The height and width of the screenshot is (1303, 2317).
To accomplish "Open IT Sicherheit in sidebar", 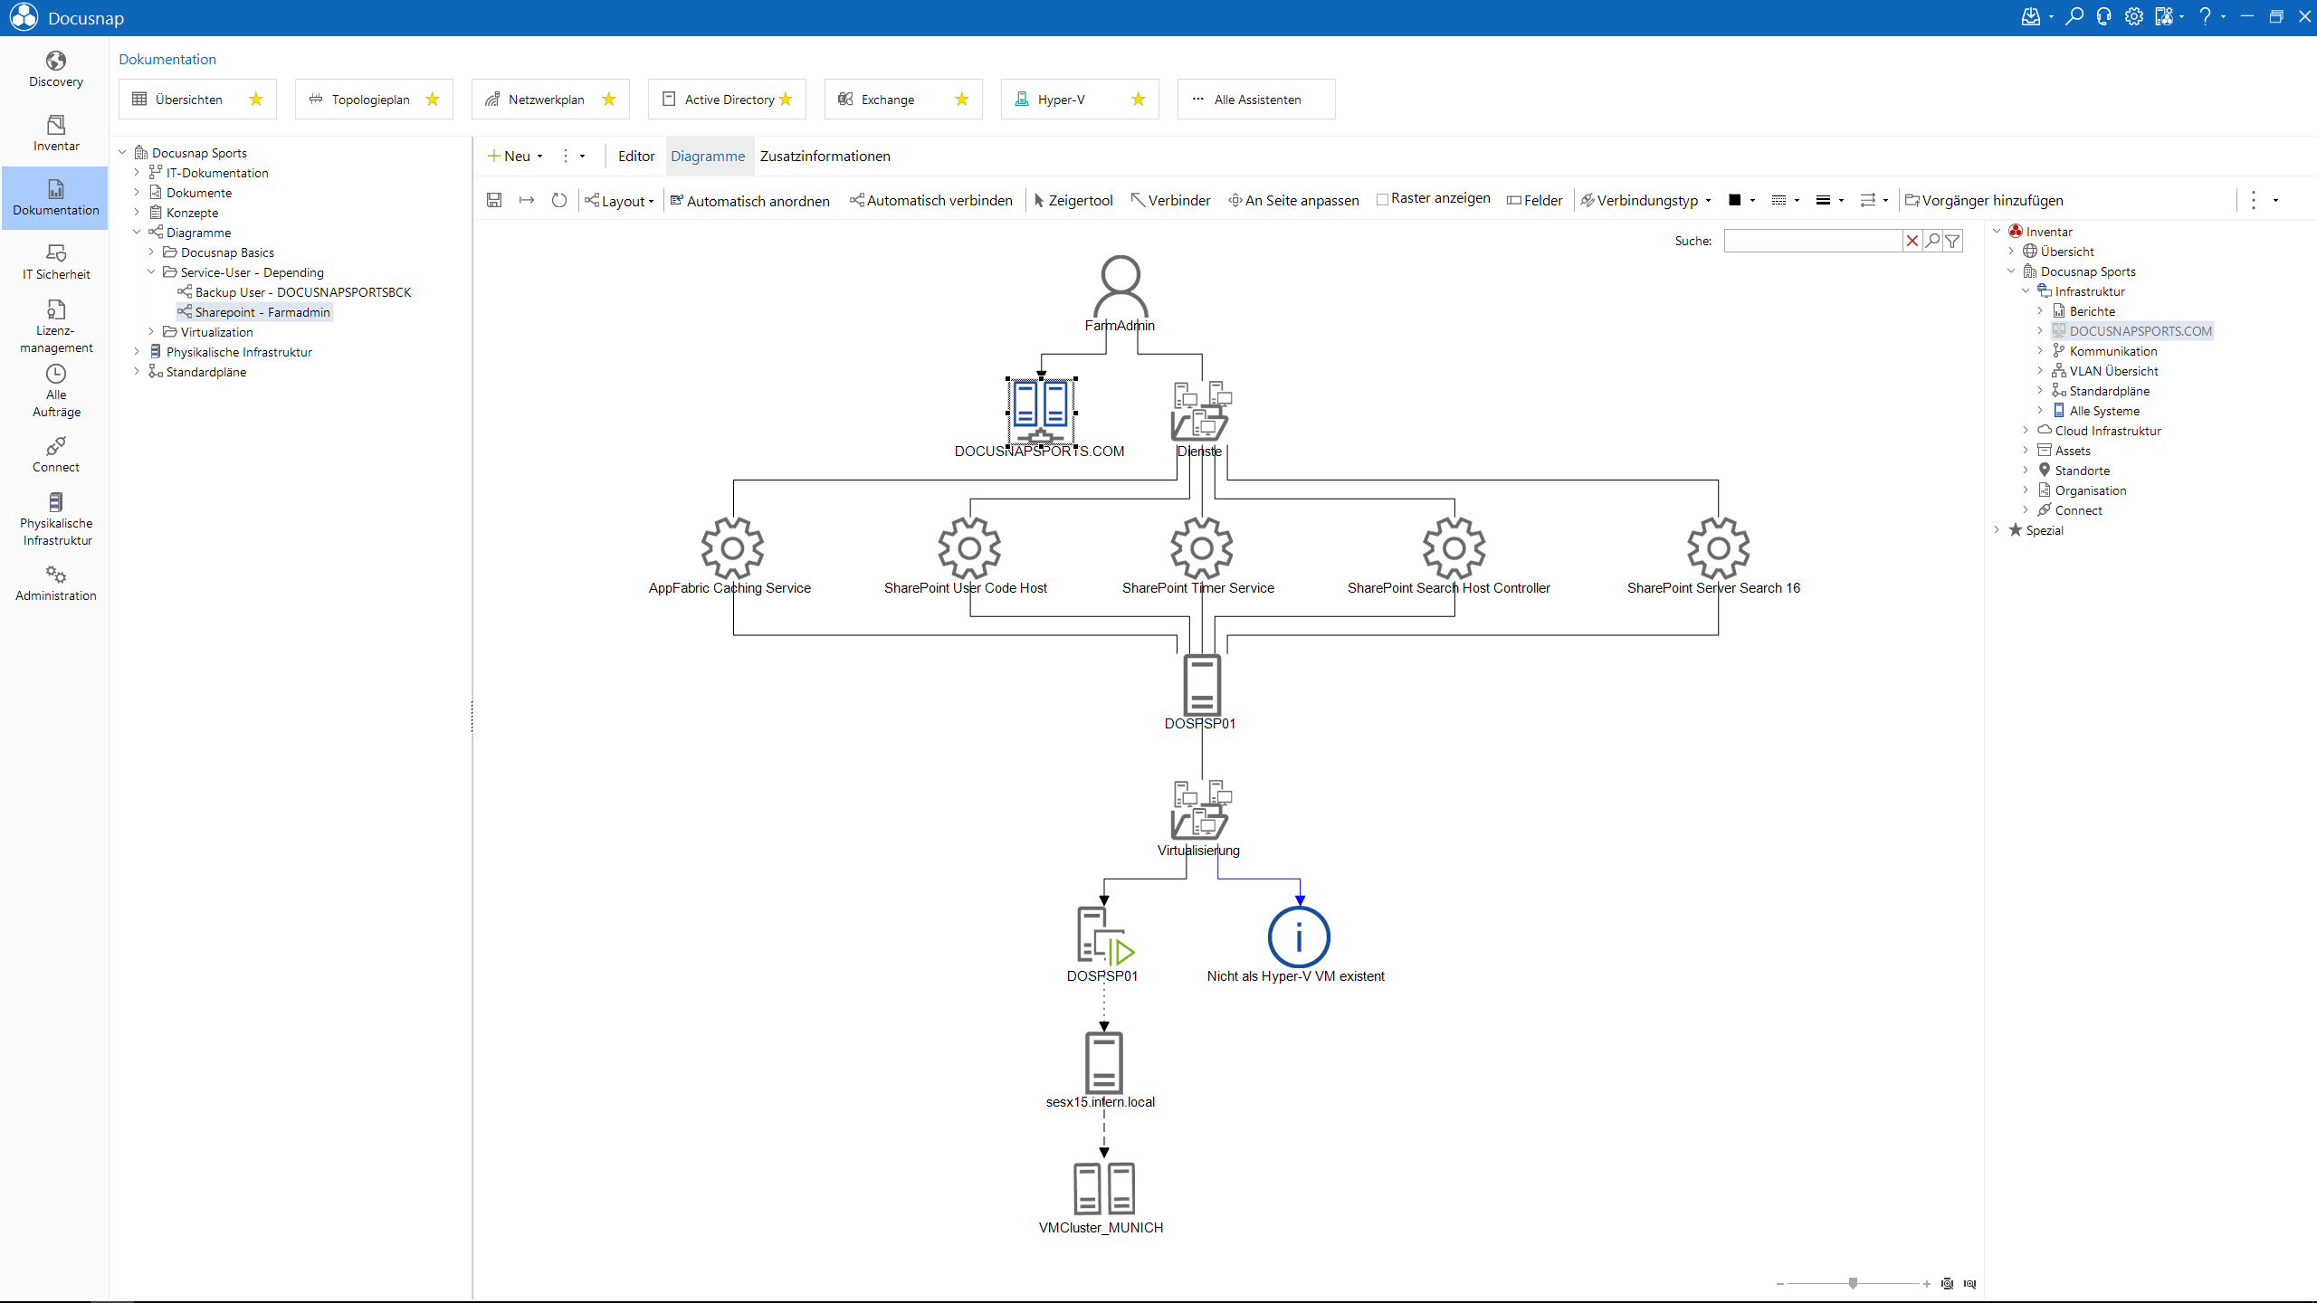I will pos(56,262).
